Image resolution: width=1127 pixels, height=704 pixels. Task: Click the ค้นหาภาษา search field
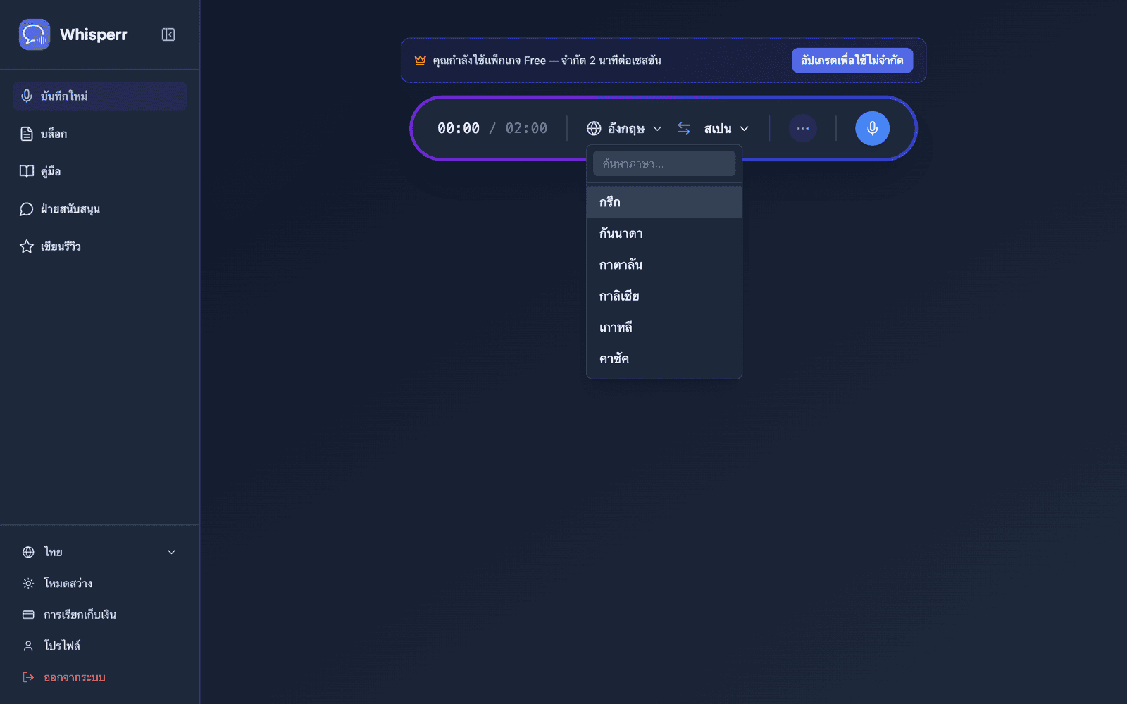point(664,163)
